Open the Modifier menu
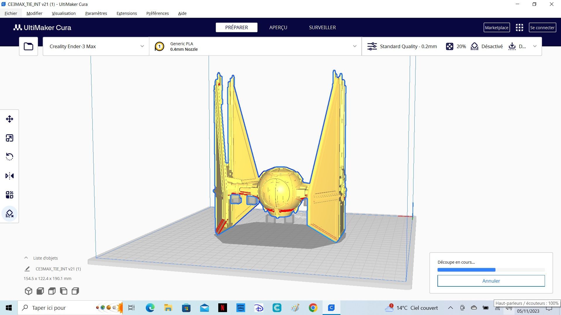Image resolution: width=561 pixels, height=315 pixels. (34, 13)
